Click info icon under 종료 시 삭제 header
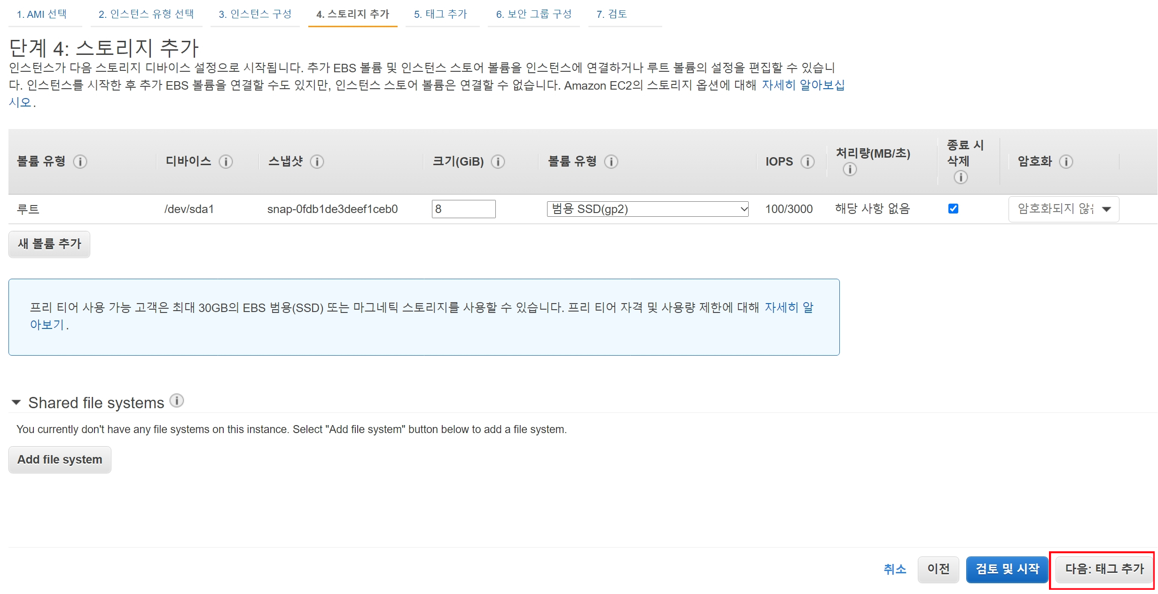Screen dimensions: 1158x594 pyautogui.click(x=960, y=177)
